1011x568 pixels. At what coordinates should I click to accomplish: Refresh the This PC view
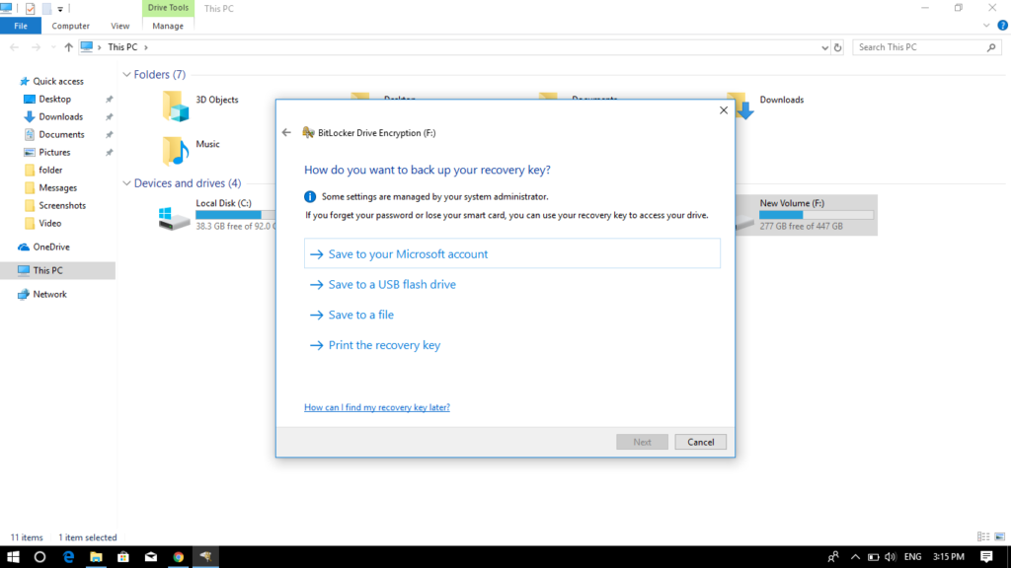(837, 47)
